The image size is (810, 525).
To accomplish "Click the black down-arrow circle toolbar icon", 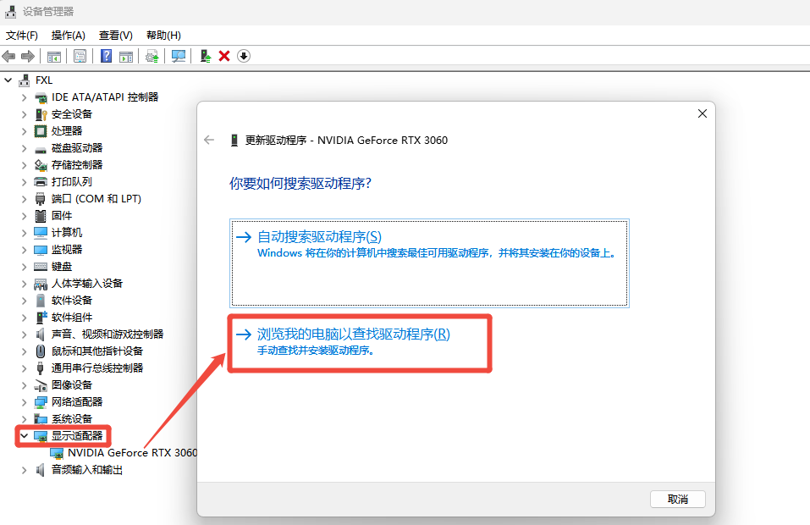I will (244, 56).
